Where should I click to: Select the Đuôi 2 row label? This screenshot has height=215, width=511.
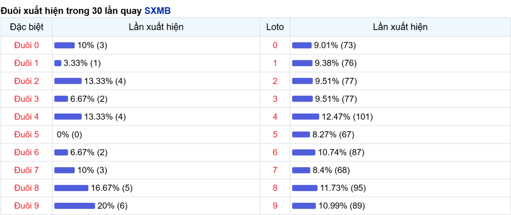click(x=26, y=81)
